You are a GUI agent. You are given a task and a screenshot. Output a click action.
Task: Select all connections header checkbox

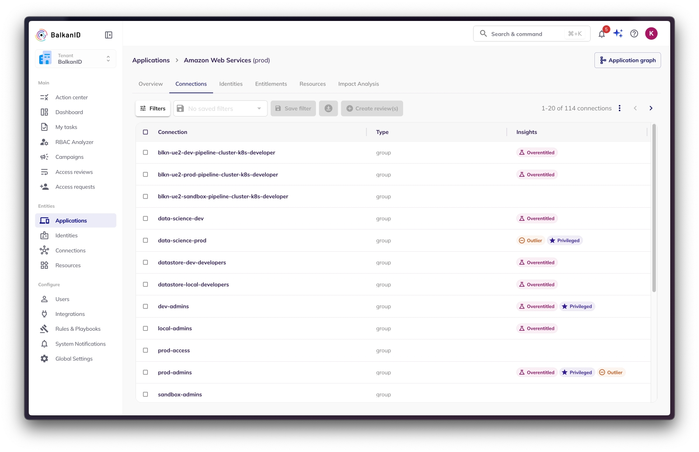146,132
